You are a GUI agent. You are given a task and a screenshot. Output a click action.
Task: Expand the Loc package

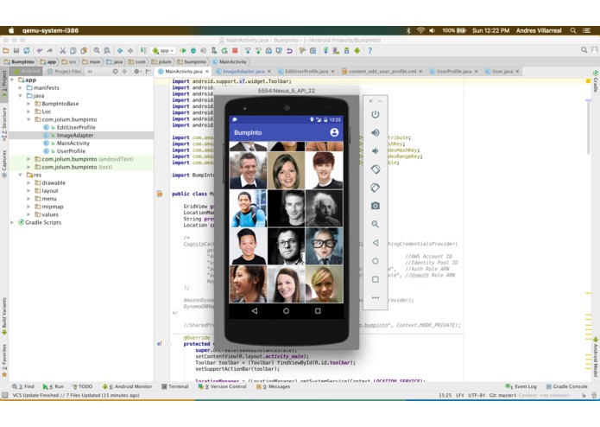(x=28, y=112)
